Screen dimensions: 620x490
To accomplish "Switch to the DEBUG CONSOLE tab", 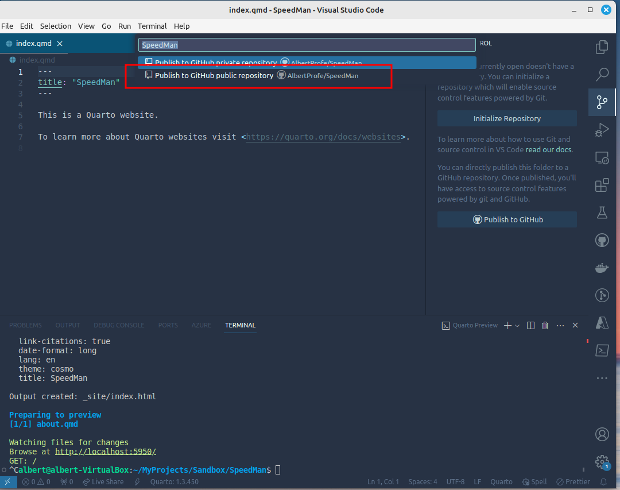I will coord(119,325).
